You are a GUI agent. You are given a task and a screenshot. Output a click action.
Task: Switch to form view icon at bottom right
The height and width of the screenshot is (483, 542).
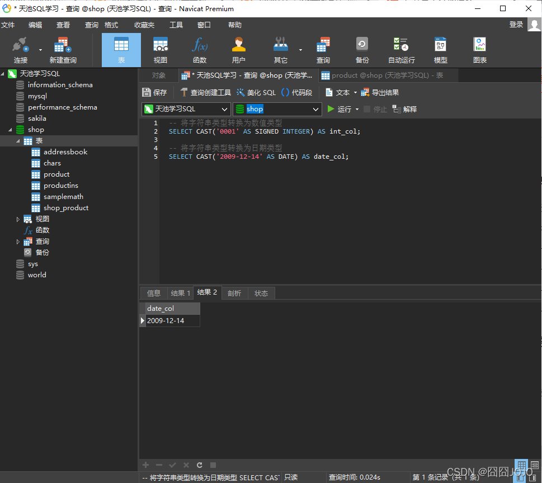coord(534,465)
